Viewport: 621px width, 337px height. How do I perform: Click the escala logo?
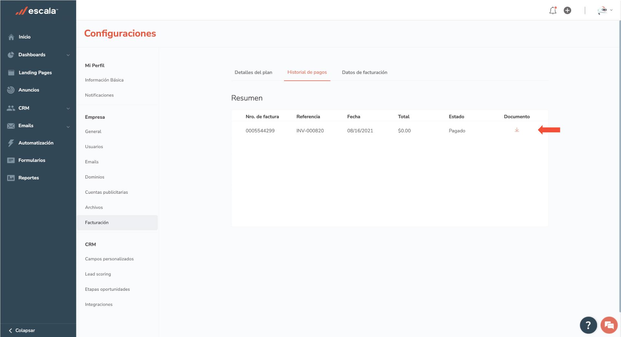click(37, 11)
